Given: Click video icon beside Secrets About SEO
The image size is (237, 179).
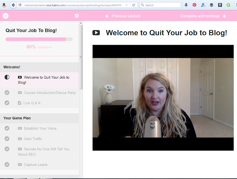Looking at the screenshot, I should (20, 149).
